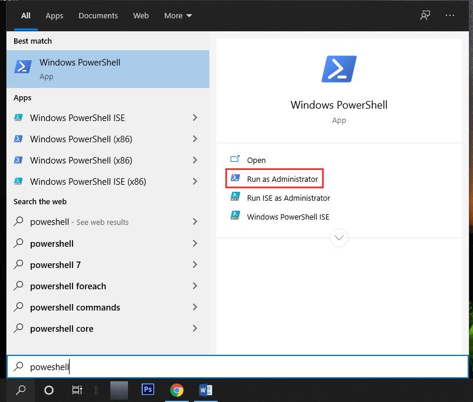Image resolution: width=473 pixels, height=402 pixels.
Task: Choose Run as Administrator
Action: click(274, 178)
